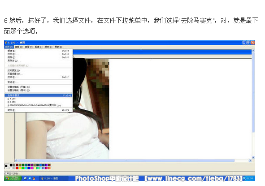Screen dimensions: 265x186
Task: Click the horizontal scrollbar thumb
Action: coord(126,160)
